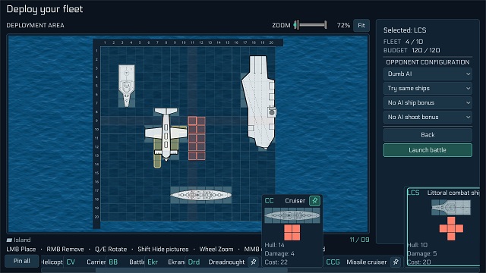The height and width of the screenshot is (273, 486).
Task: Click the Cruiser square damage pattern icon
Action: [x=292, y=233]
